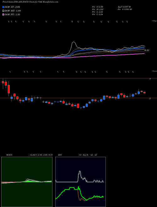Click ADX values '(14 day) 0, +42, -42'
Image resolution: width=157 pixels, height=207 pixels.
click(x=88, y=155)
